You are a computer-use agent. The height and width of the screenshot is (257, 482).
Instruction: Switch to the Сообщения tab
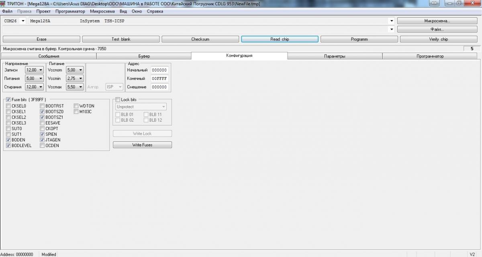pyautogui.click(x=49, y=56)
